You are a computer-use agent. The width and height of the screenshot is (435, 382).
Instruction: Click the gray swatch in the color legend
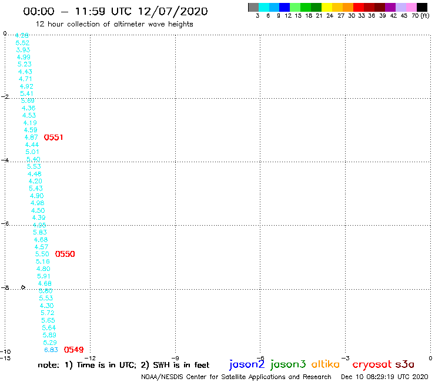click(253, 7)
